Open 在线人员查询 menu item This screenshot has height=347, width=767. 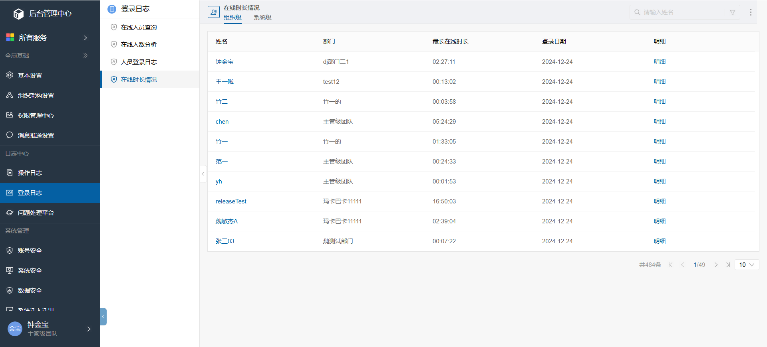click(149, 27)
